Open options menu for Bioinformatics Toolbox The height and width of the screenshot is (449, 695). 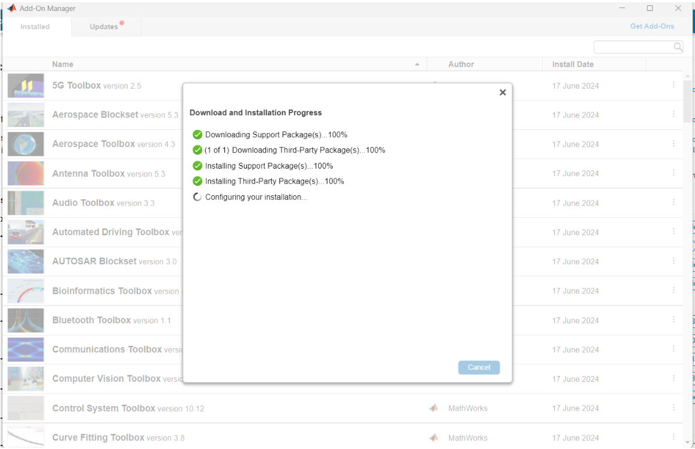pyautogui.click(x=674, y=290)
